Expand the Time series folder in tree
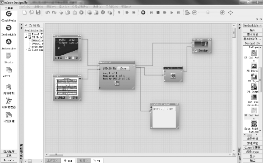 [26, 50]
